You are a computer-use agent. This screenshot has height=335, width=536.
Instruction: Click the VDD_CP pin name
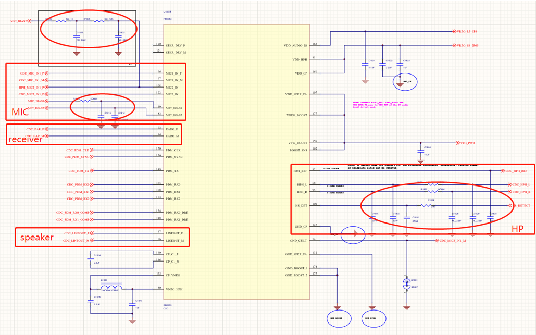point(301,73)
